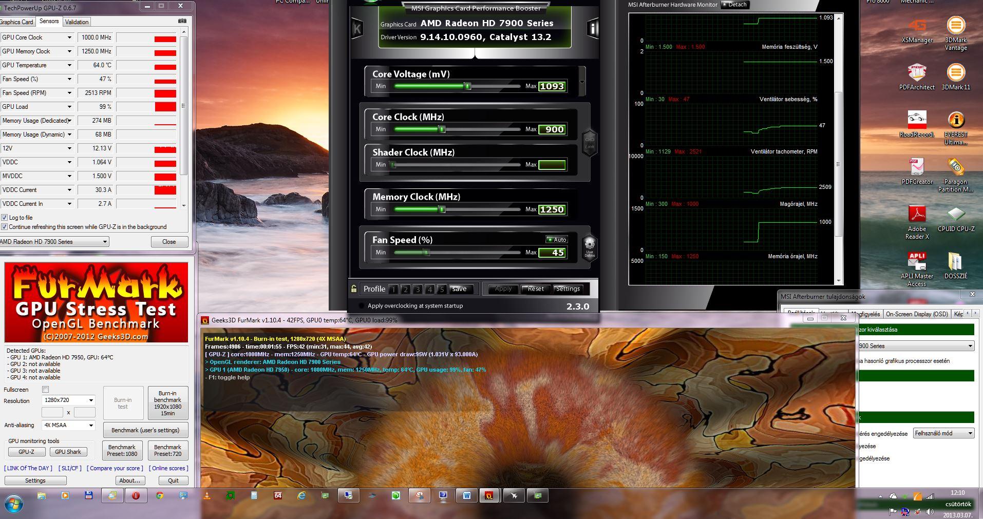Click 'Compare your score' link
This screenshot has height=519, width=983.
(115, 468)
